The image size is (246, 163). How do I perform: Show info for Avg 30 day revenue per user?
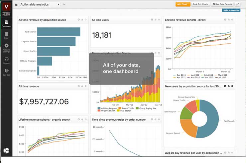tap(225, 153)
